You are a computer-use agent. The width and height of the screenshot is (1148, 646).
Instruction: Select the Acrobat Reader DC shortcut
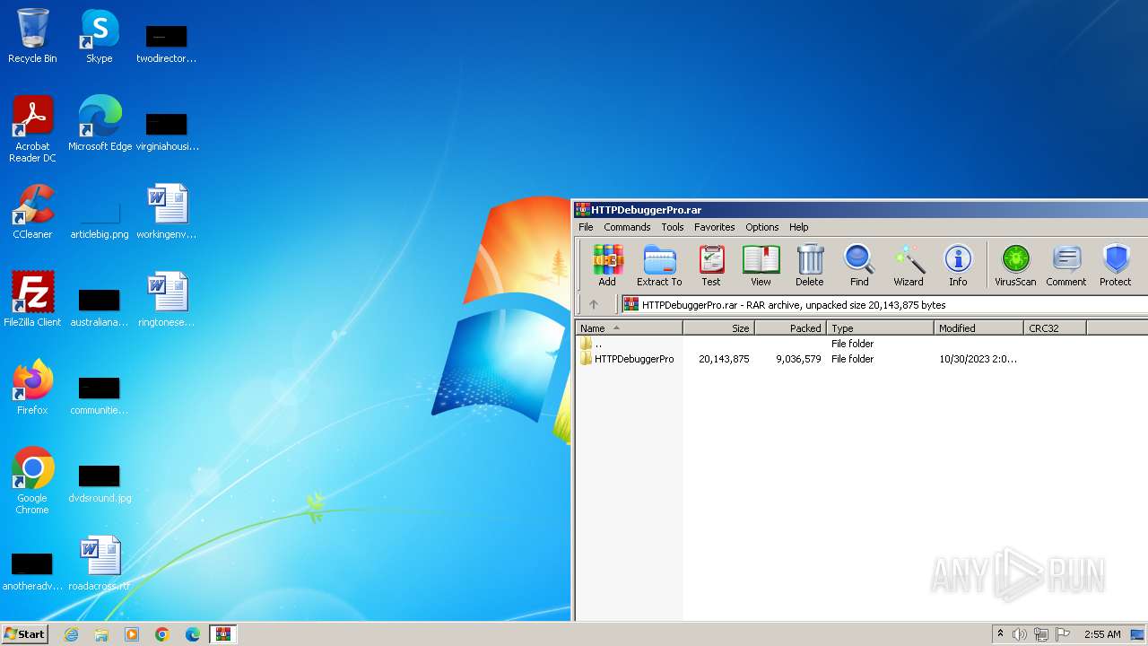click(x=32, y=129)
